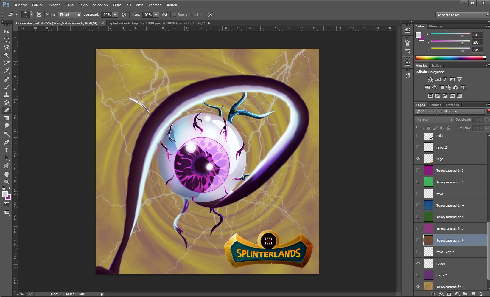Open the layer filter Color dropdown

425,111
